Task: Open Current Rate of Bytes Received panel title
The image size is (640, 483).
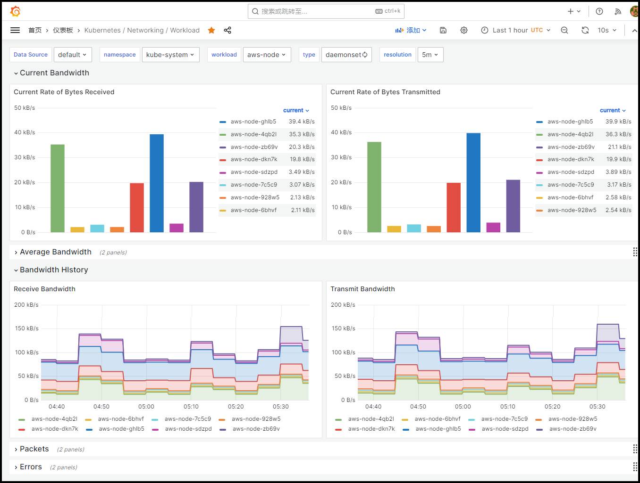Action: coord(64,92)
